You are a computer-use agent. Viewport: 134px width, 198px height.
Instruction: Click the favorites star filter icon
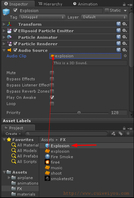coord(128,133)
